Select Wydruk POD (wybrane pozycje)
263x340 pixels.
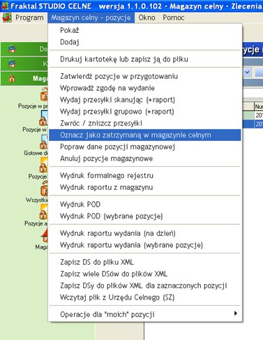click(144, 216)
